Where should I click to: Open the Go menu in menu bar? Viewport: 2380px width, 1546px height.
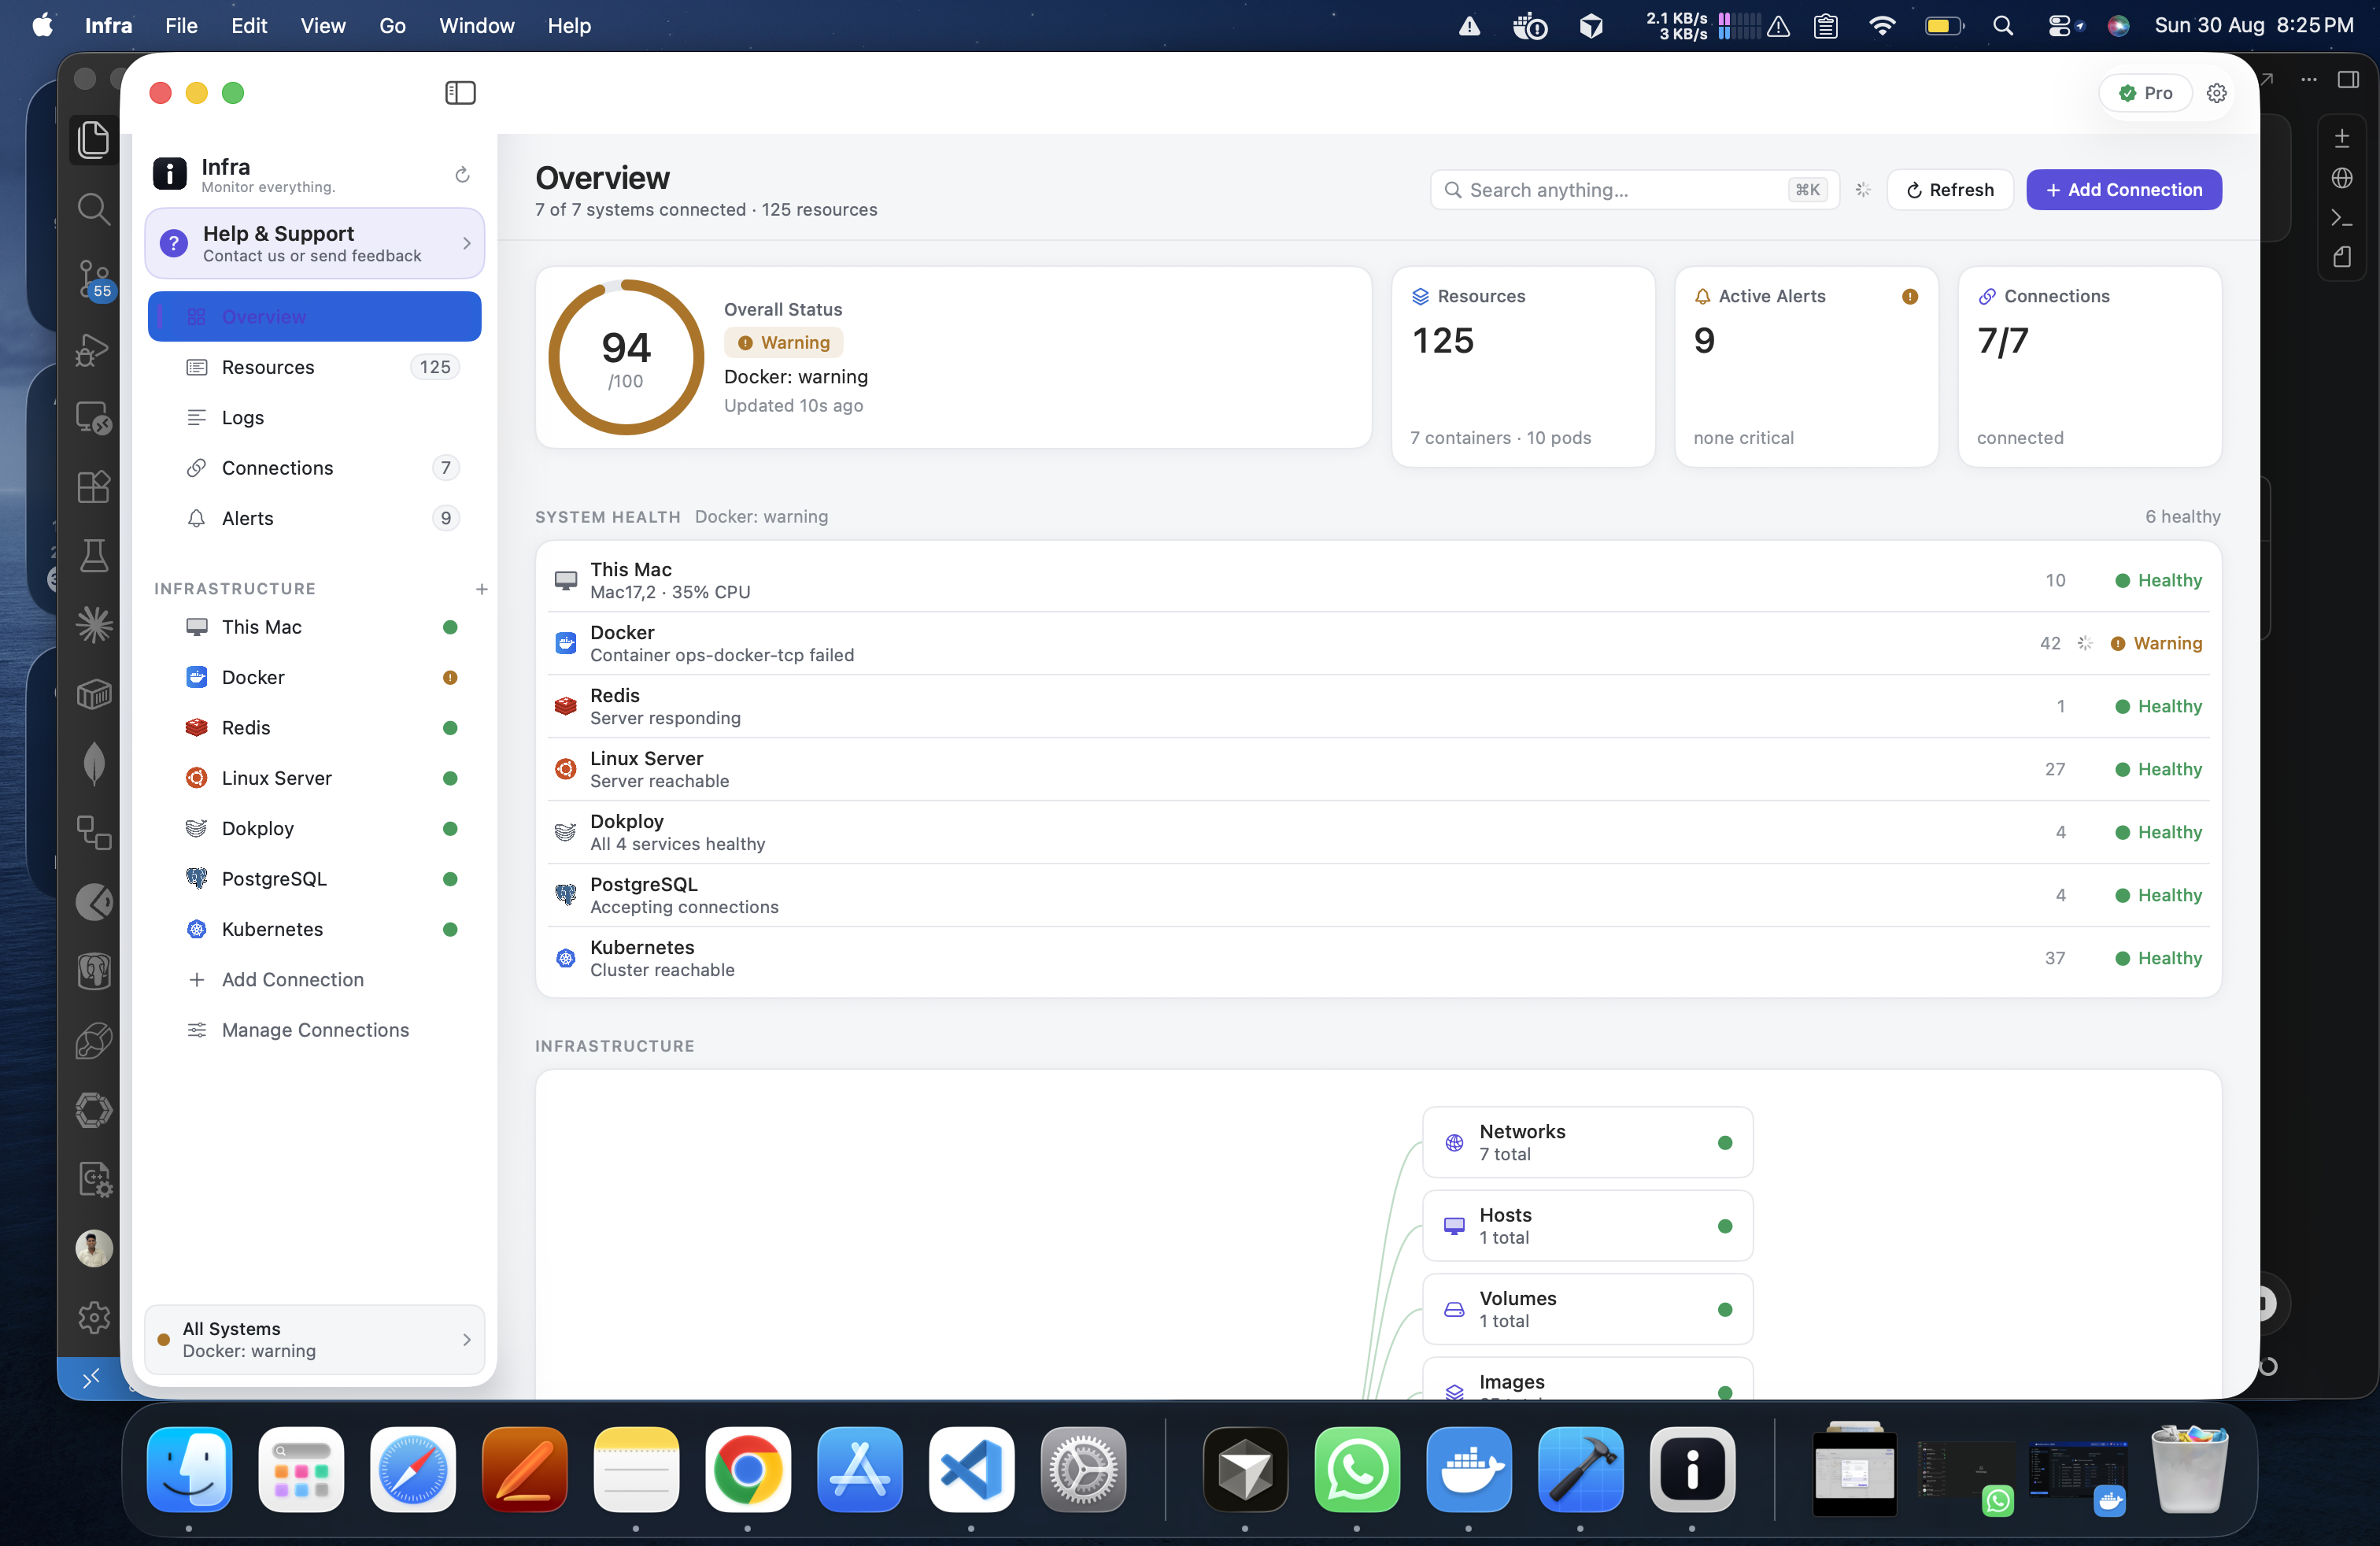[x=392, y=25]
